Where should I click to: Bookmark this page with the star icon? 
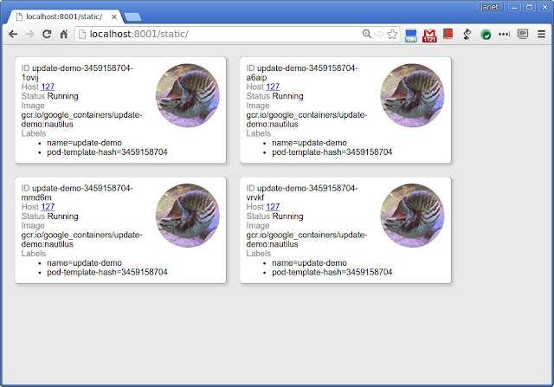[392, 34]
